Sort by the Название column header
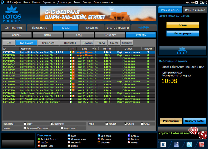208x149 pixels. pyautogui.click(x=44, y=48)
